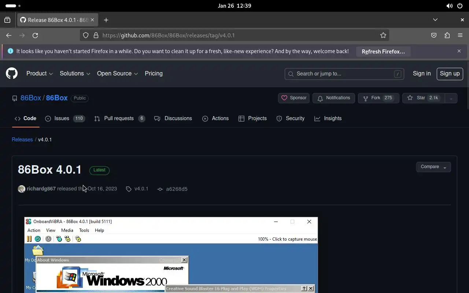Image resolution: width=469 pixels, height=293 pixels.
Task: Open the list all tabs chevron
Action: pyautogui.click(x=435, y=20)
